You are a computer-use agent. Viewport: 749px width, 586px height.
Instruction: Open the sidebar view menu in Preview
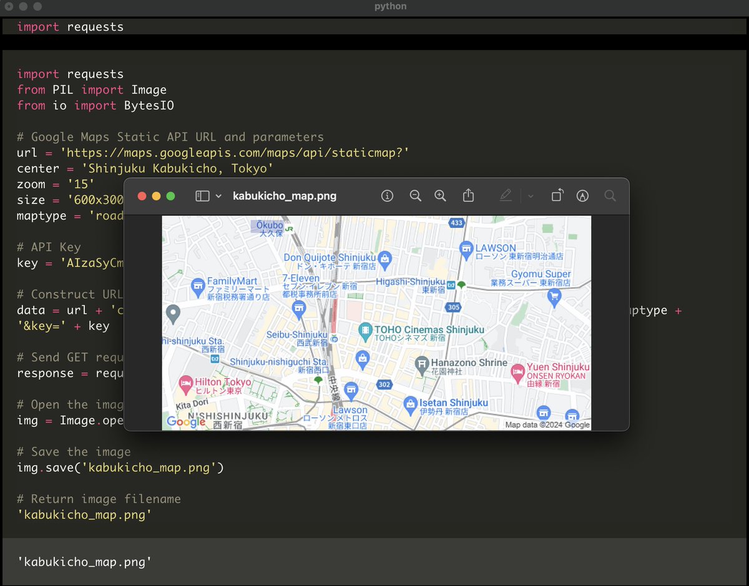coord(202,196)
